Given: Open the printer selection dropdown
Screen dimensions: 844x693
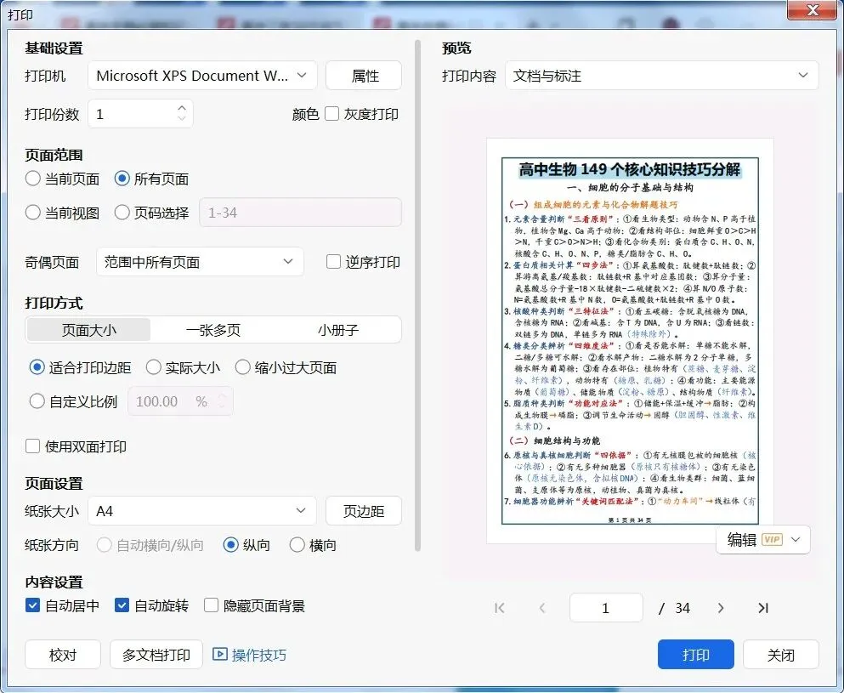Looking at the screenshot, I should [x=202, y=76].
